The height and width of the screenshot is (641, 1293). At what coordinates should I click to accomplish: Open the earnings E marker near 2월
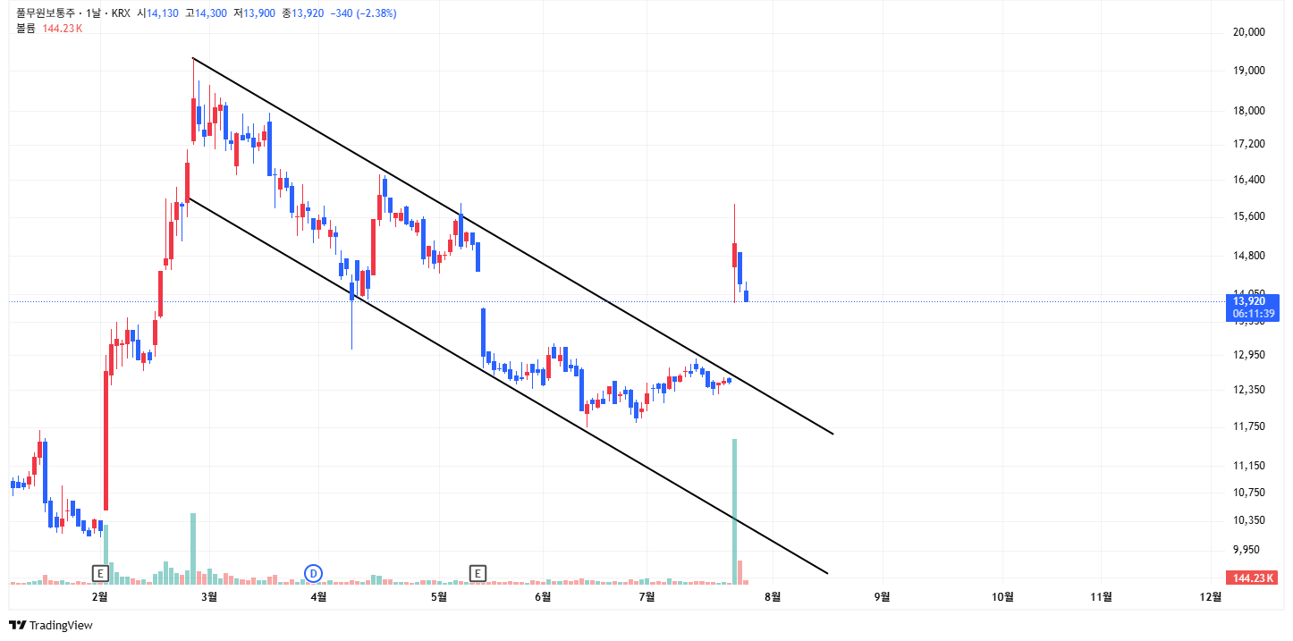point(100,572)
